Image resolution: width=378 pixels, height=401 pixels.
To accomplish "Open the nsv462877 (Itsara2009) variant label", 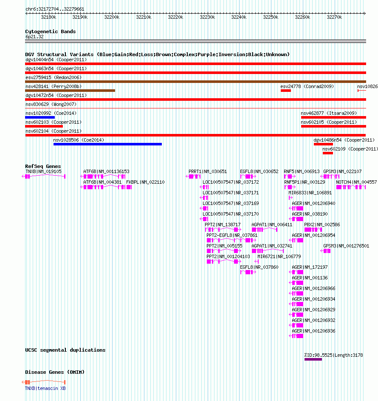I will (x=329, y=113).
